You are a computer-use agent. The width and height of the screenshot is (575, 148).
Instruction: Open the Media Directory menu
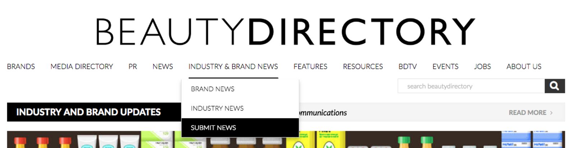(82, 67)
